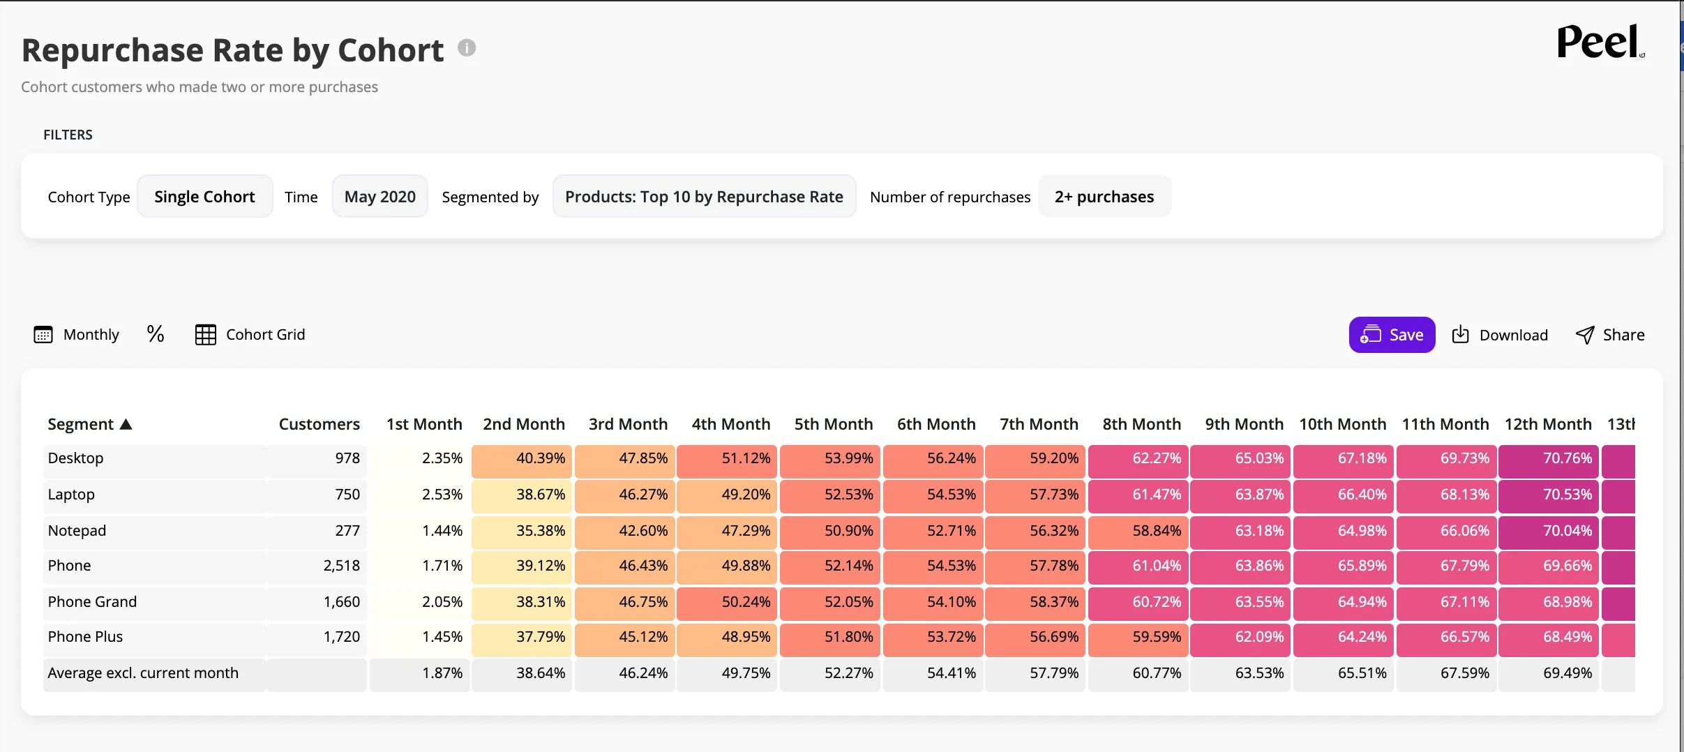The height and width of the screenshot is (752, 1684).
Task: Open the Single Cohort type dropdown
Action: pyautogui.click(x=204, y=197)
